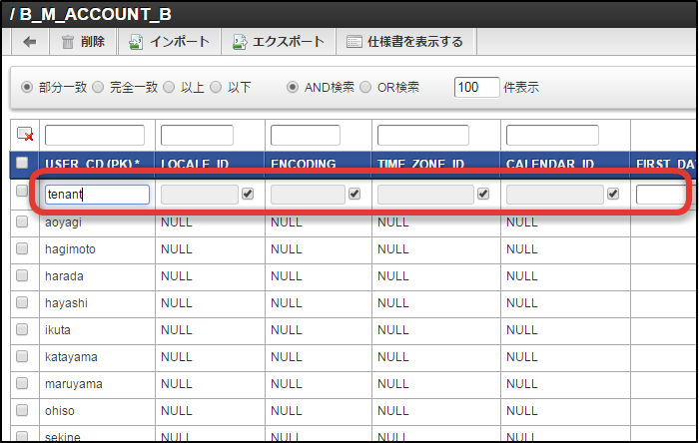Select the 以下 radio button
The width and height of the screenshot is (699, 443).
point(216,87)
